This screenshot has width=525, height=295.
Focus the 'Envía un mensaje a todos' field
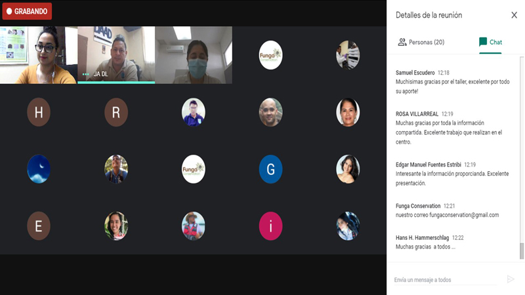pos(446,280)
